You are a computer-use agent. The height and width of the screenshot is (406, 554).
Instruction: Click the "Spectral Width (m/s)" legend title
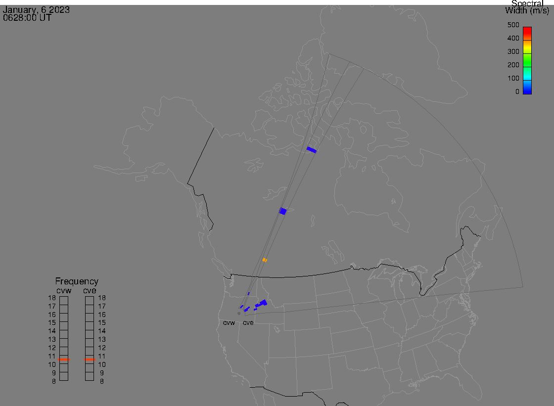(527, 7)
